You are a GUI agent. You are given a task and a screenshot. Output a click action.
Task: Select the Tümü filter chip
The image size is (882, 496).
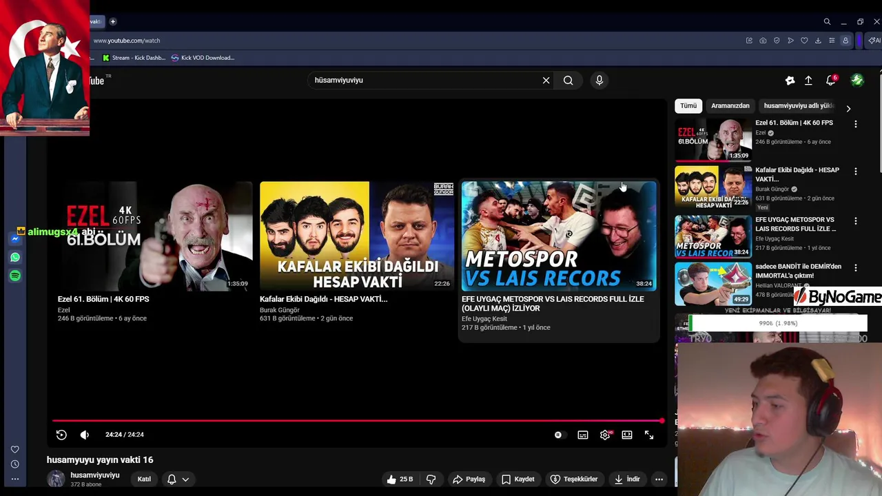point(688,105)
